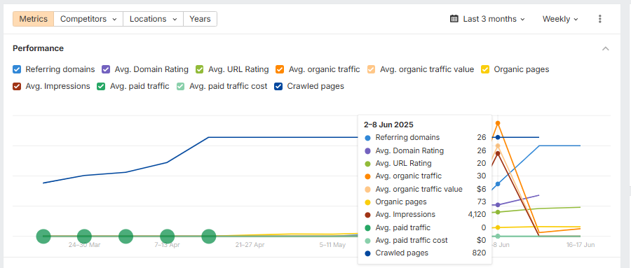Viewport: 631px width, 268px height.
Task: Toggle Avg. organic traffic checkbox
Action: [280, 69]
